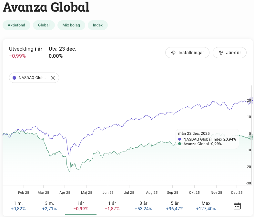The image size is (254, 217).
Task: Select the i år period tab
Action: (x=81, y=206)
